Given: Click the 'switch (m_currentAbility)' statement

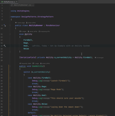Looking at the screenshot, I should [37, 72].
